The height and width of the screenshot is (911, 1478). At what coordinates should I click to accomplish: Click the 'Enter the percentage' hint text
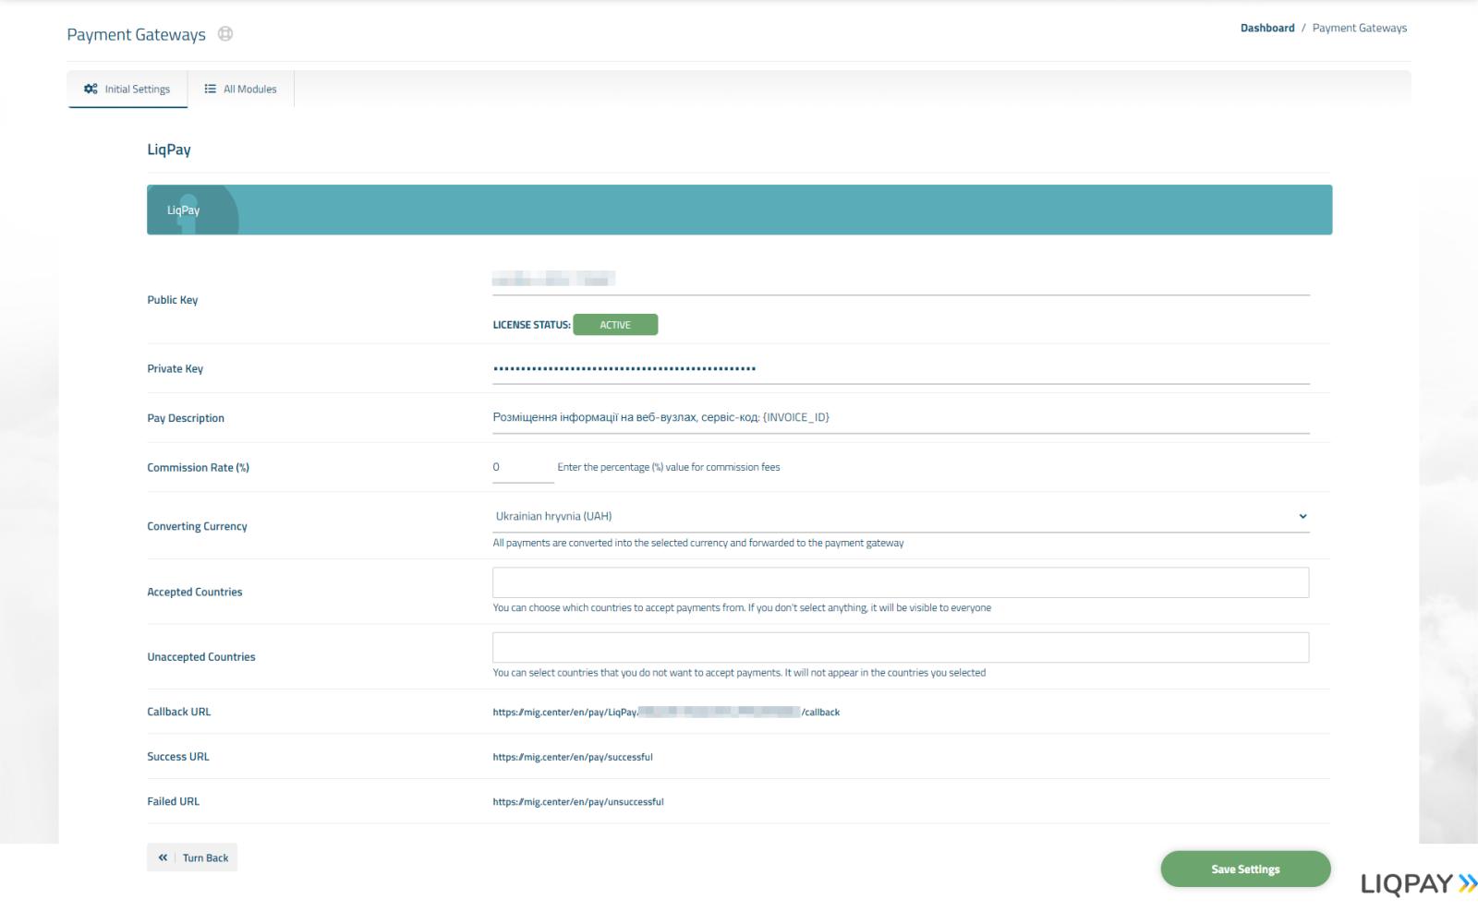669,467
